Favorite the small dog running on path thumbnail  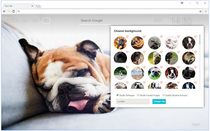[x=127, y=67]
